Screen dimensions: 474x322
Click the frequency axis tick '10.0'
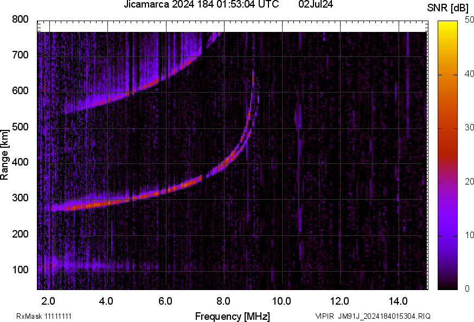tap(281, 301)
